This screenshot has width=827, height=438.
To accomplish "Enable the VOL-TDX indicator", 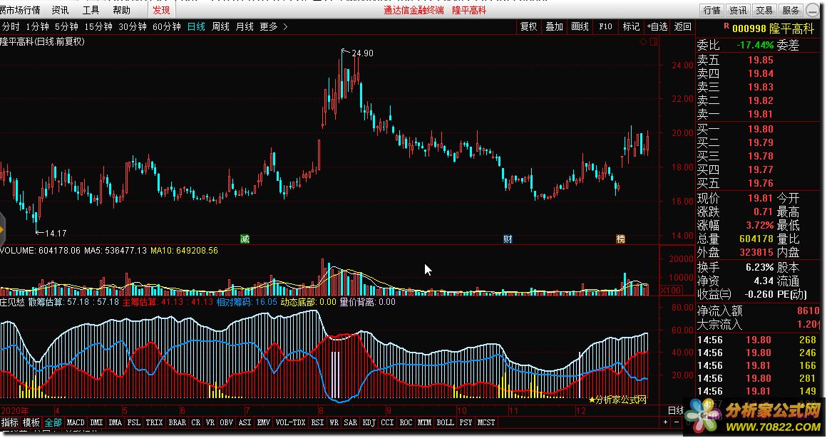I will [291, 422].
